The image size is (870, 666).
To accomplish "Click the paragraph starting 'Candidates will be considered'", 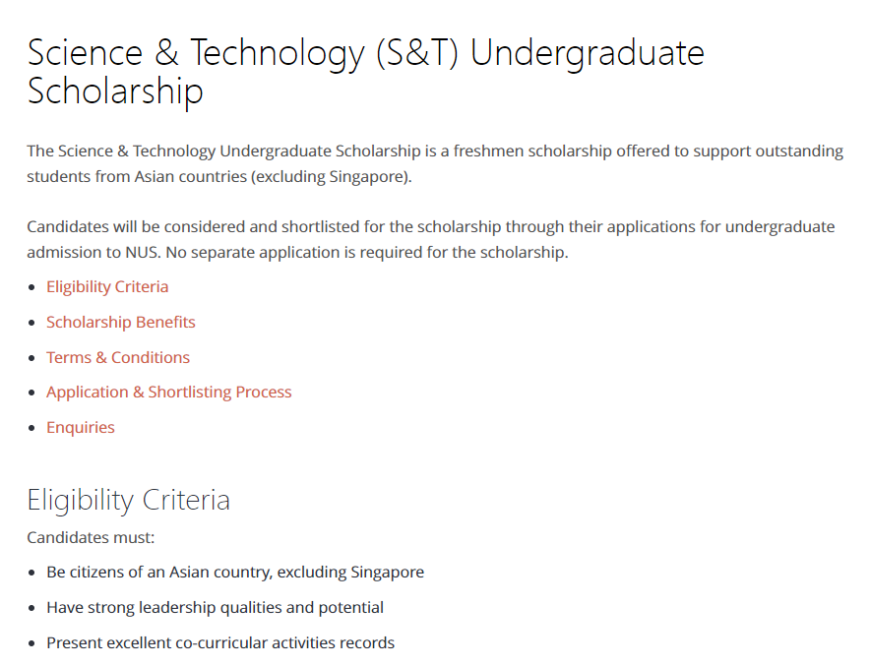I will coord(430,239).
